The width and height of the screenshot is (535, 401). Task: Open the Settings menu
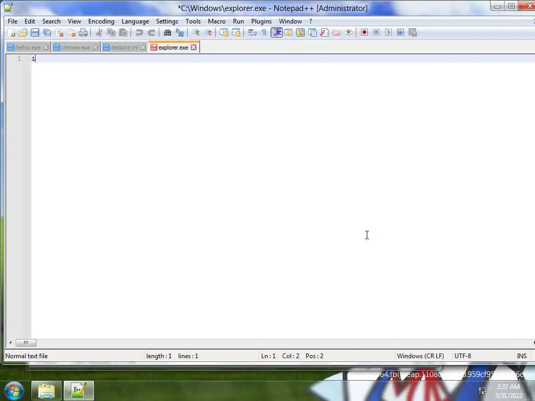(167, 21)
